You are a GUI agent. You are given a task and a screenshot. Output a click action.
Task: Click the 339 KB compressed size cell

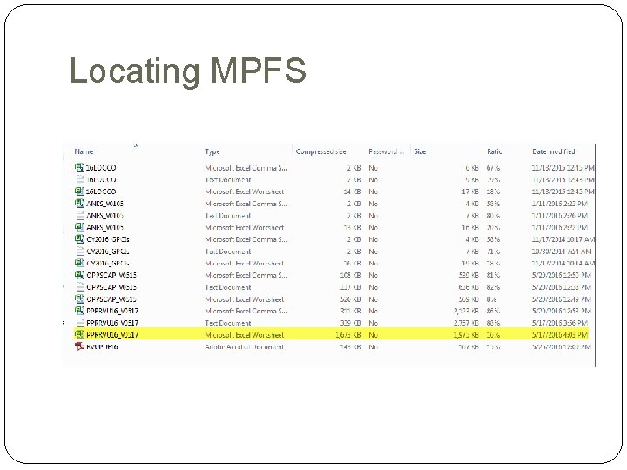[x=350, y=323]
